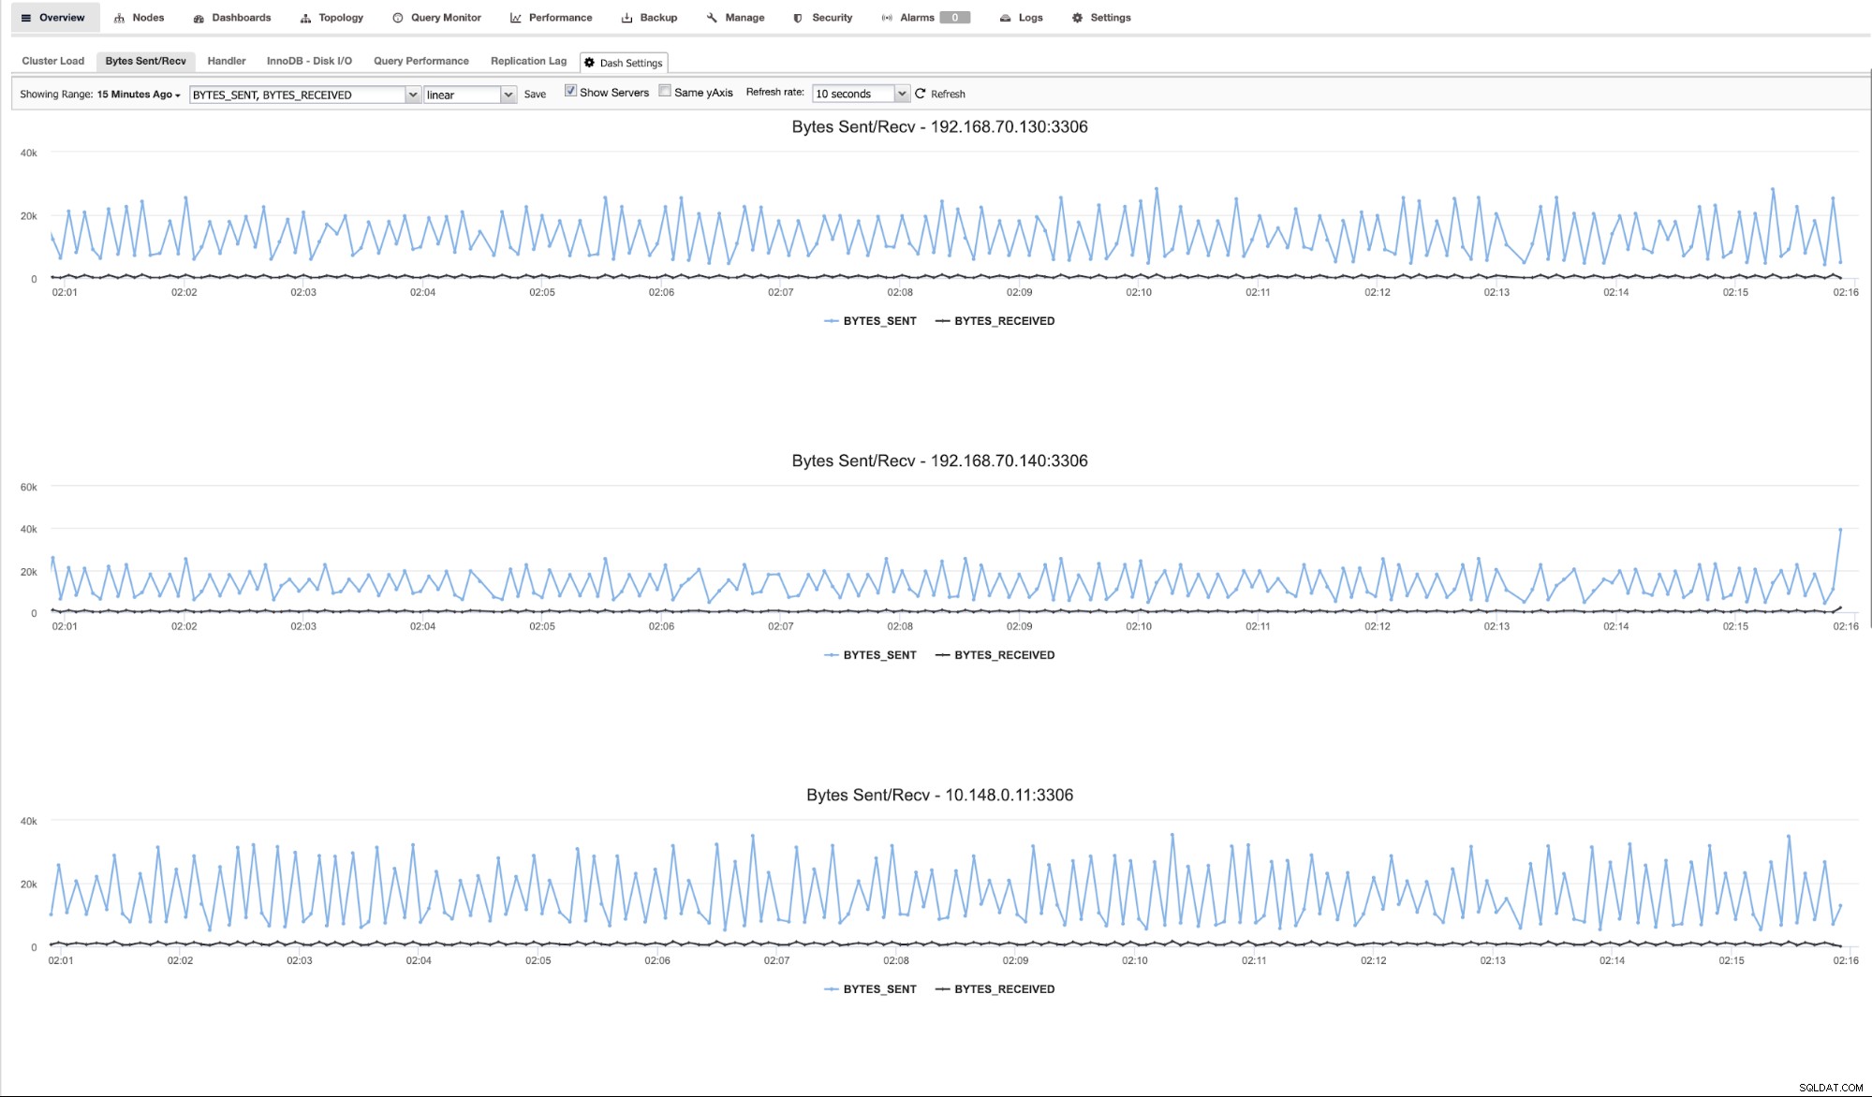Toggle BYTES_SENT legend in 192.168.70.140 chart
This screenshot has height=1097, width=1872.
click(870, 655)
